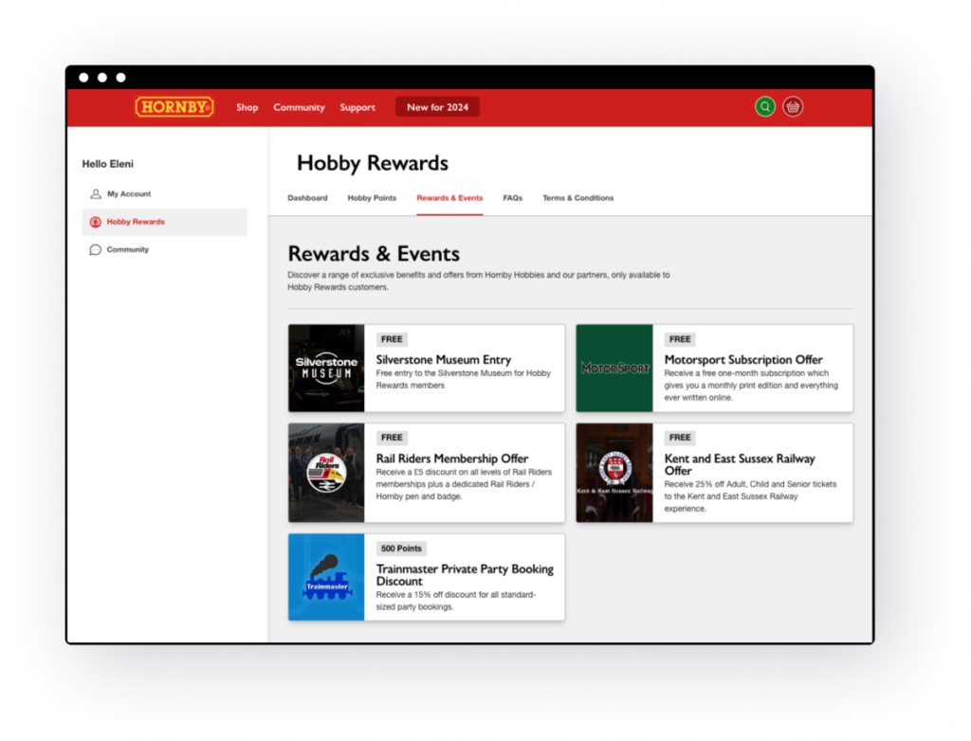This screenshot has height=741, width=971.
Task: Open the Terms & Conditions tab
Action: click(x=578, y=198)
